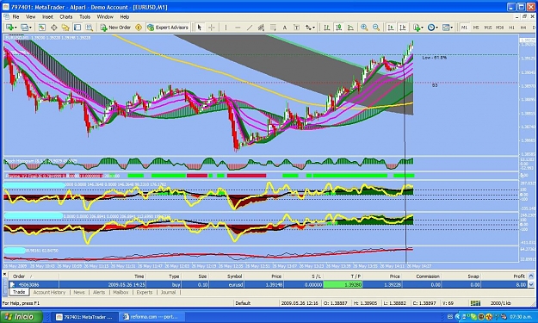Open the View menu

30,17
